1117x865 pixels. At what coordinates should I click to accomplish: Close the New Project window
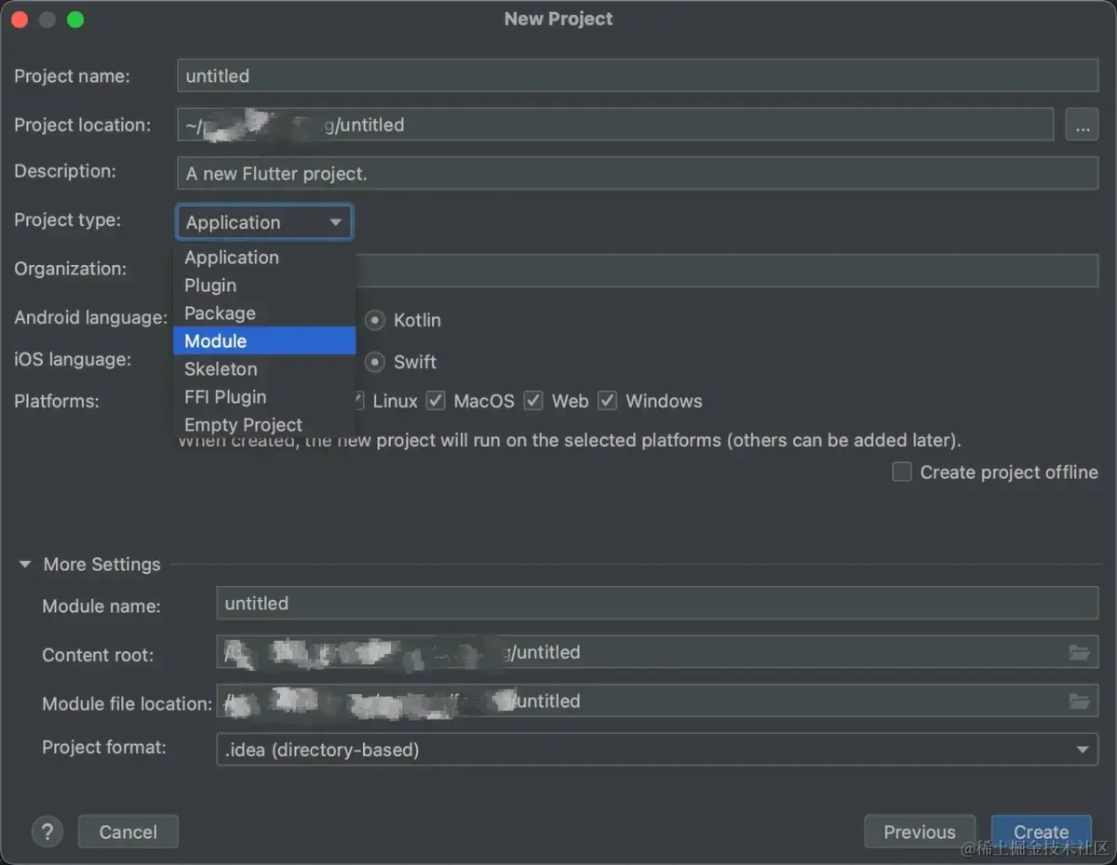point(20,20)
